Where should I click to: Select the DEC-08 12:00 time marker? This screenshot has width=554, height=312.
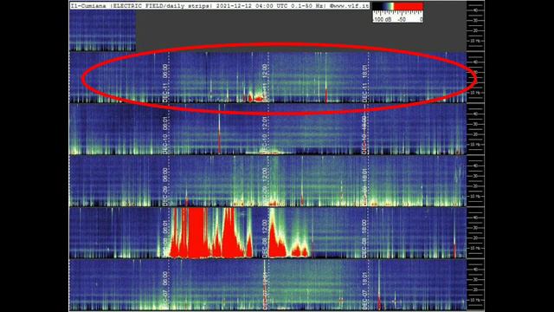(x=264, y=239)
